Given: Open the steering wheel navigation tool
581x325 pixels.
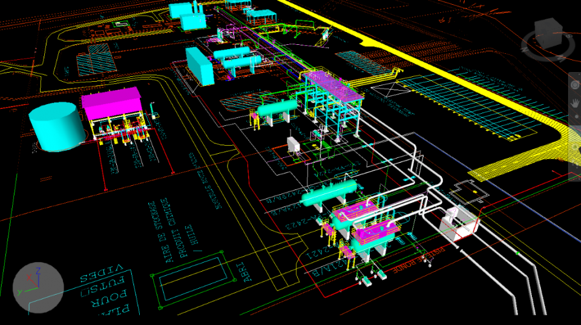Looking at the screenshot, I should [x=575, y=85].
